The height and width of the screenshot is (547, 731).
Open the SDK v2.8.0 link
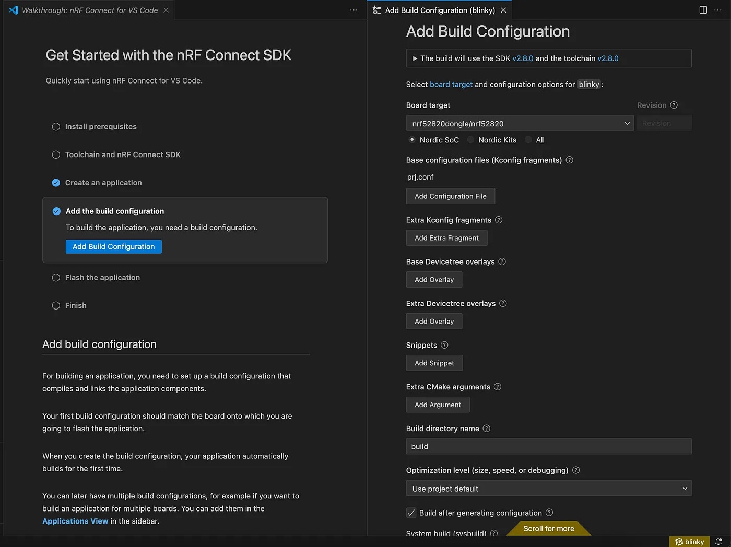(523, 58)
